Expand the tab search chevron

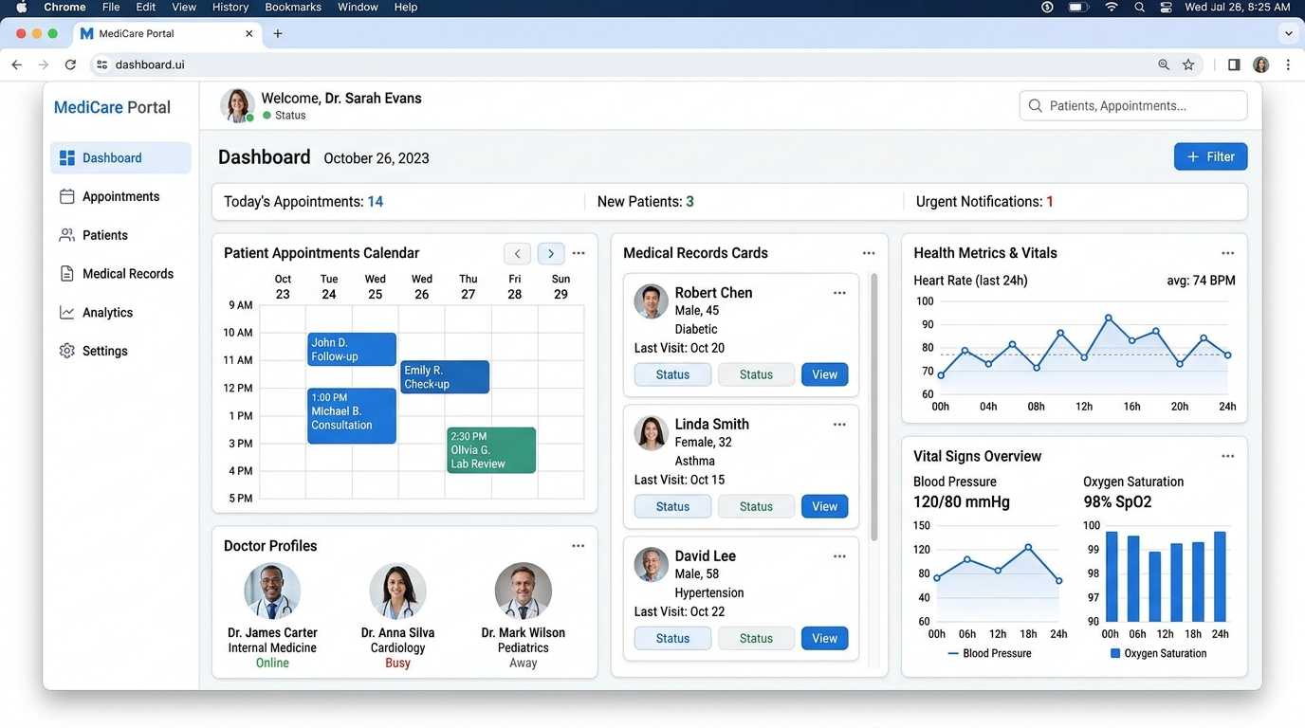click(1288, 33)
